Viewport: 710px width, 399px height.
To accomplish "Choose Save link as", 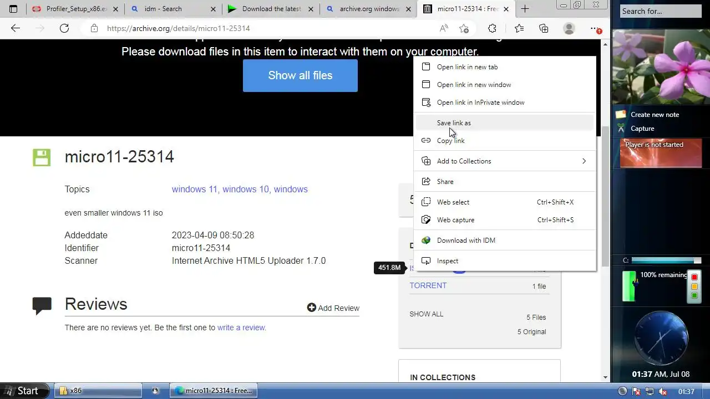I will click(505, 123).
